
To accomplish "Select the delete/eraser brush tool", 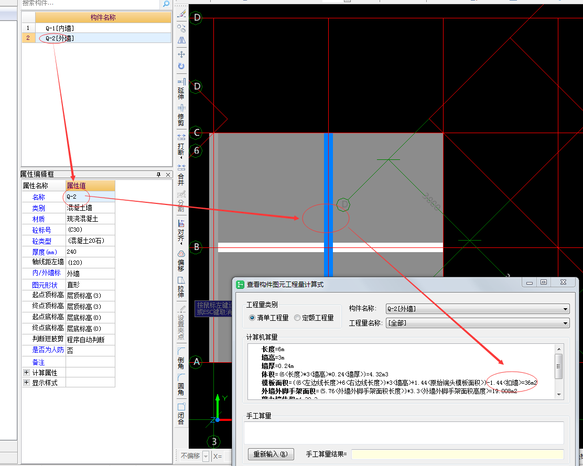I will pos(181,15).
